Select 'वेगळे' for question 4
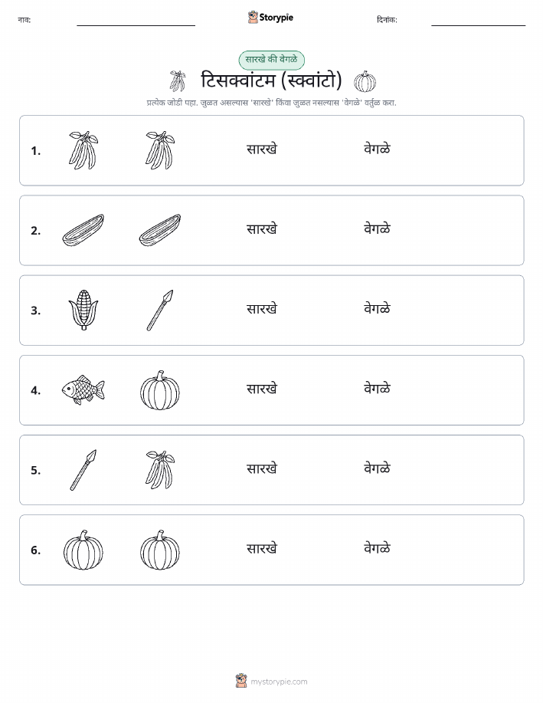 point(378,388)
